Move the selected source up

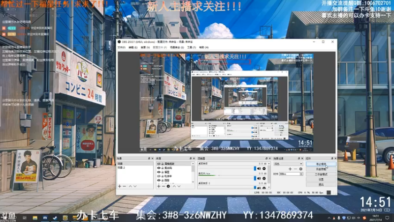coord(174,186)
